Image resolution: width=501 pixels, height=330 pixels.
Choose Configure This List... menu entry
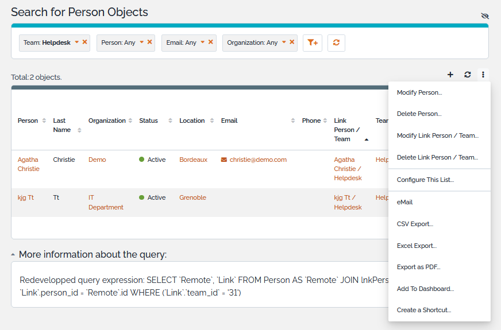425,180
